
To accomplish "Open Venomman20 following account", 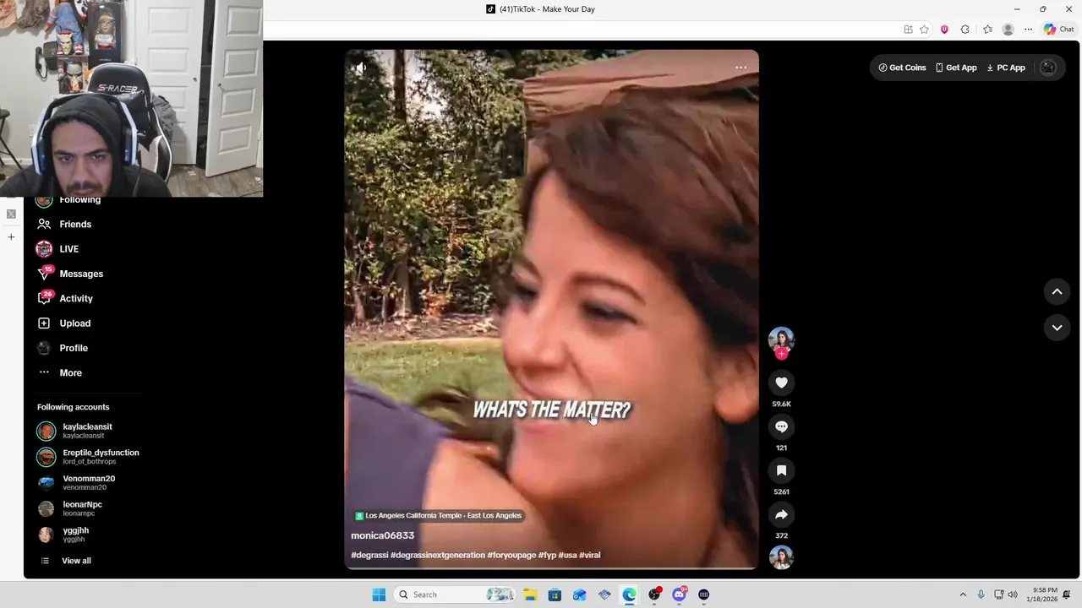I will point(76,483).
